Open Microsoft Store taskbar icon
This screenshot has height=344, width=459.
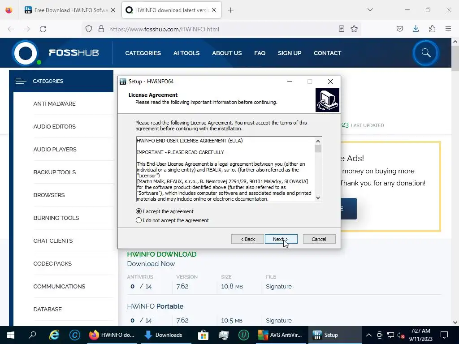pyautogui.click(x=203, y=335)
